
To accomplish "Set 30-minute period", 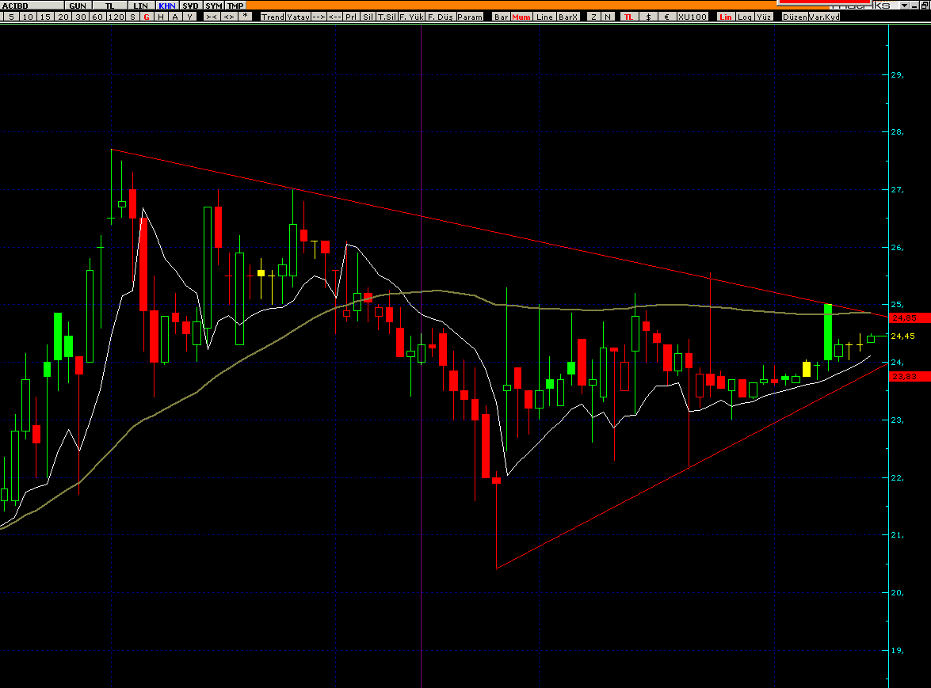I will (80, 17).
